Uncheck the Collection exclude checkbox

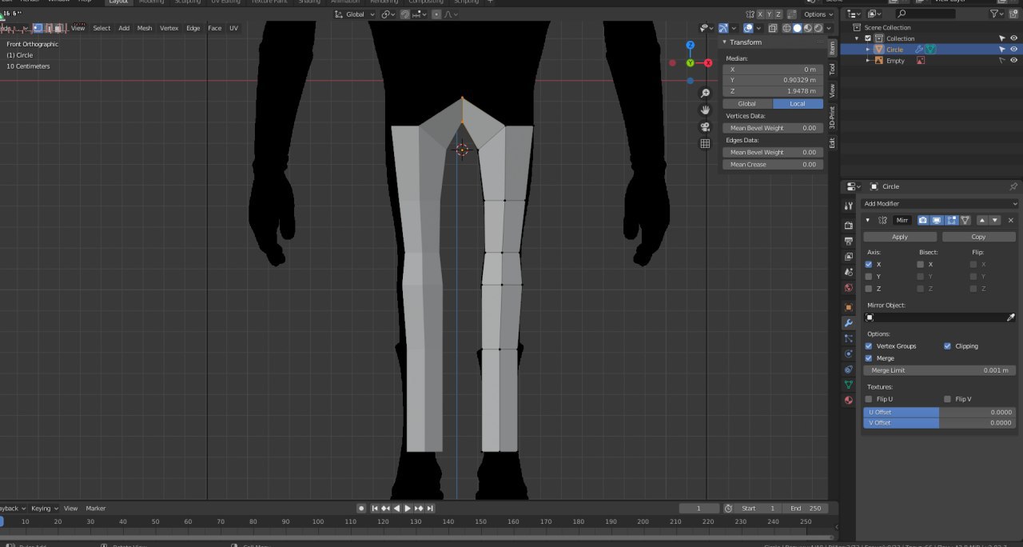click(x=868, y=38)
